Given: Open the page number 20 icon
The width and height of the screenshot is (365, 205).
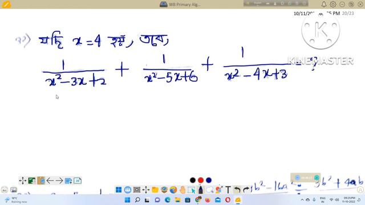Looking at the screenshot, I should [x=78, y=181].
